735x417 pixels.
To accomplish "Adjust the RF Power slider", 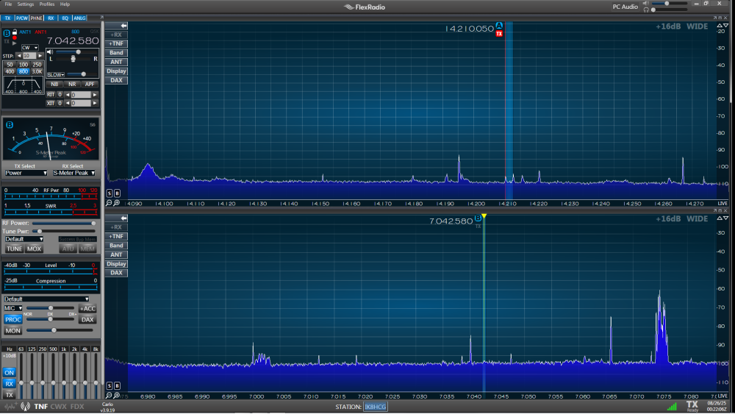I will pos(64,224).
